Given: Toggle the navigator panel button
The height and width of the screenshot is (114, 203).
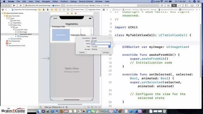Looking at the screenshot, I should [x=187, y=5].
